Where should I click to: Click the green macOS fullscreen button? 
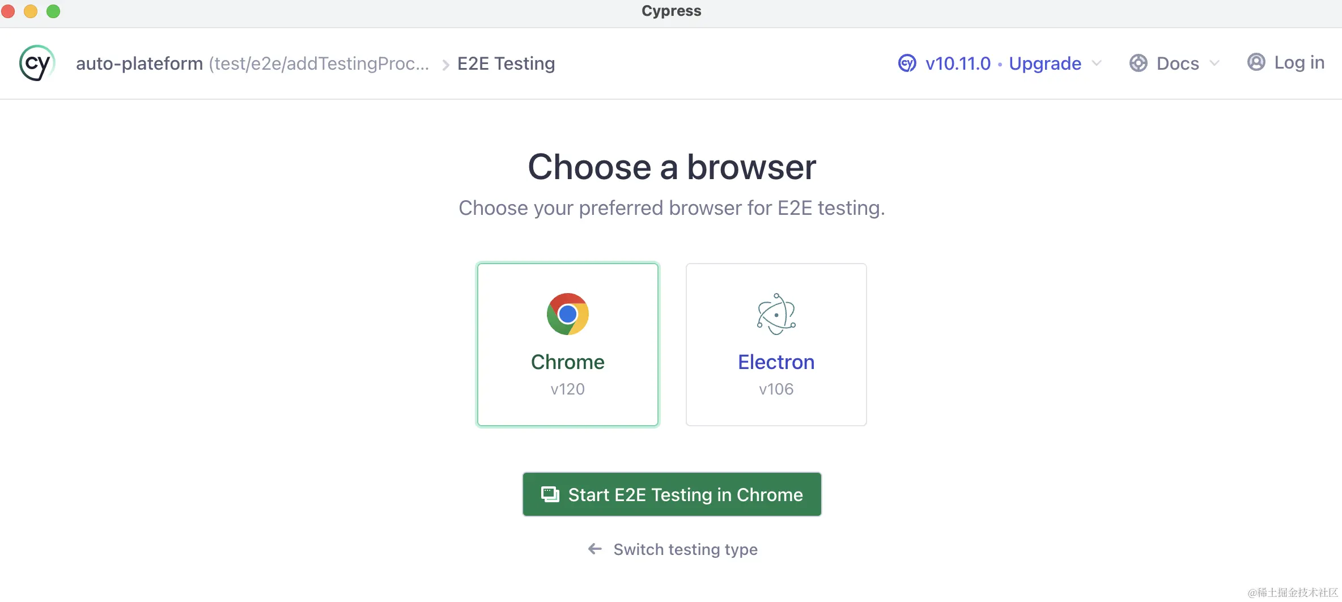[53, 11]
